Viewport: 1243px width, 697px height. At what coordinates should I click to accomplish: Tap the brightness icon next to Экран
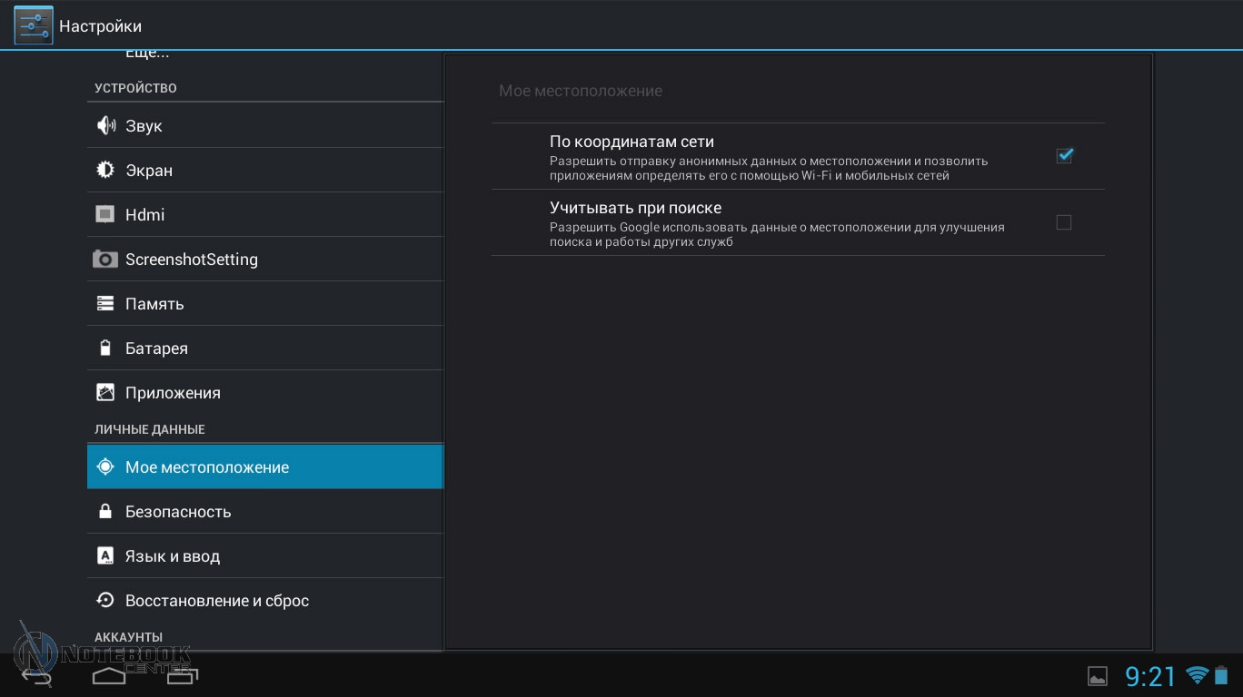[x=105, y=171]
